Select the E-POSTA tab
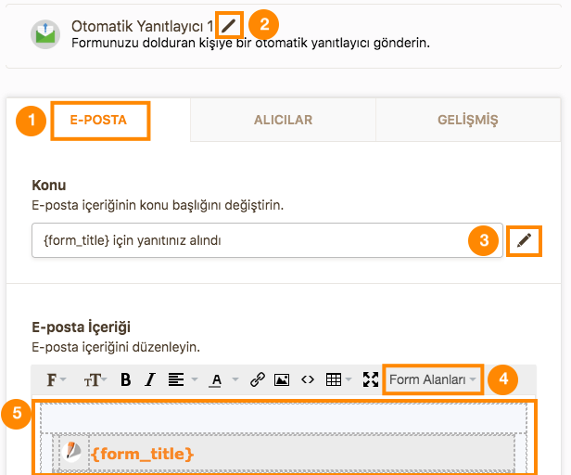The height and width of the screenshot is (475, 571). point(98,120)
